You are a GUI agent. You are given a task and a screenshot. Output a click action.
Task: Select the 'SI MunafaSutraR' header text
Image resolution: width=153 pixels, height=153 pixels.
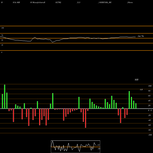click(38, 2)
